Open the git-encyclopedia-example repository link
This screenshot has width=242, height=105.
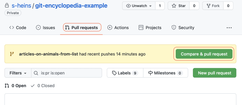[71, 6]
